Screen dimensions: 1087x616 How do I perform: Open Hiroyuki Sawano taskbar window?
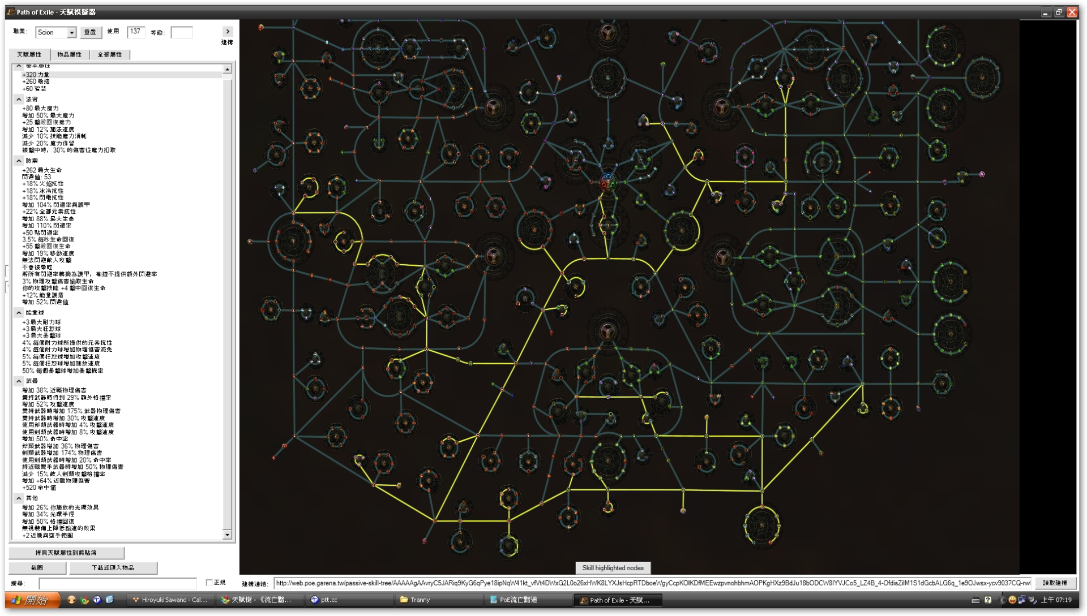pyautogui.click(x=170, y=600)
